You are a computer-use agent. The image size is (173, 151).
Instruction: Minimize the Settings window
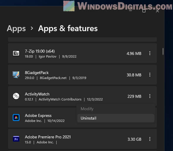130,11
